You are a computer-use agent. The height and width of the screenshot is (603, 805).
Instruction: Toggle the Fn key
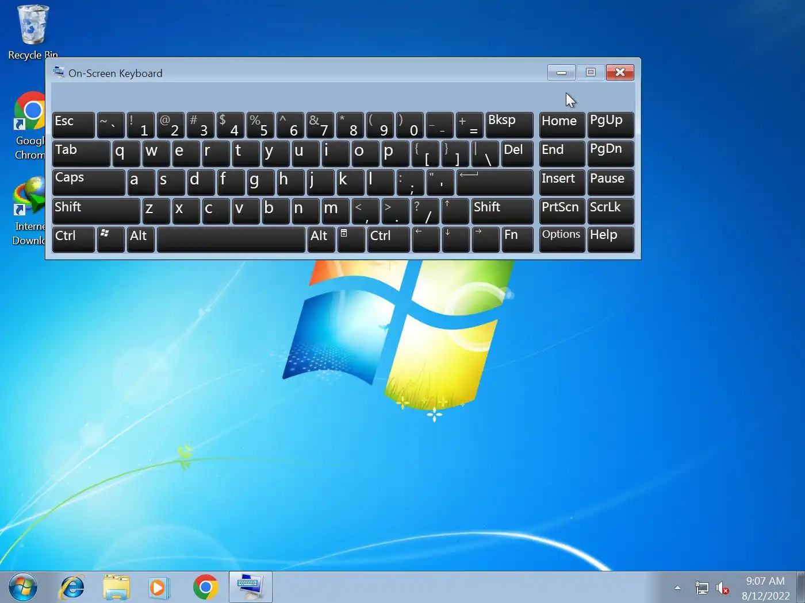[x=517, y=239]
